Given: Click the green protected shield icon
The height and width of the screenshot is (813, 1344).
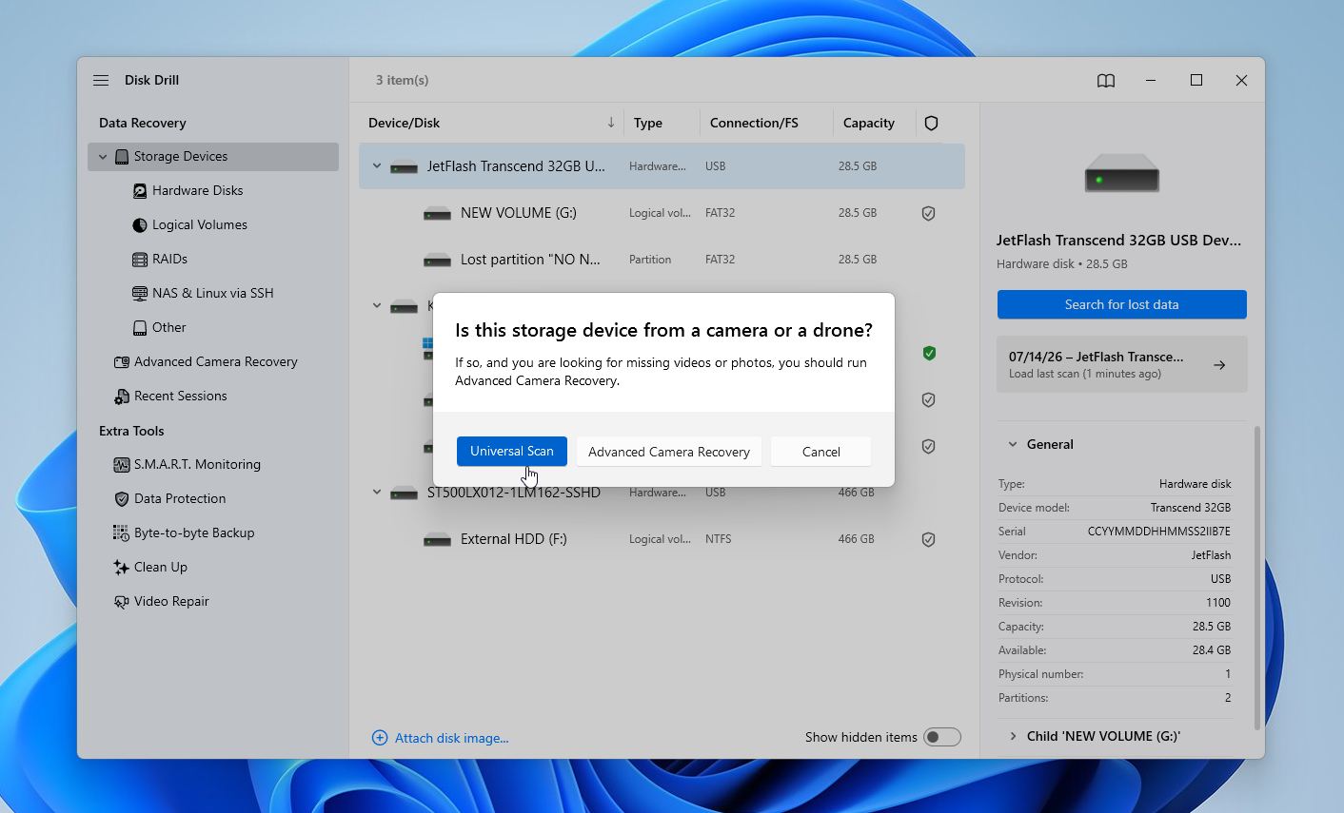Looking at the screenshot, I should point(929,354).
